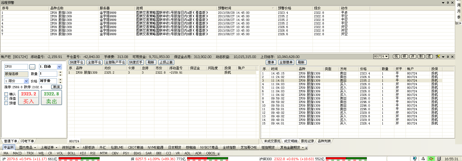This screenshot has width=462, height=161.
Task: Click the red 买入 buy button
Action: tap(29, 98)
